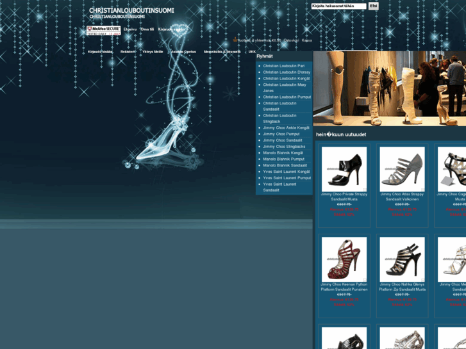
Task: Select Jimmy Choo Slingbacks category
Action: (284, 147)
